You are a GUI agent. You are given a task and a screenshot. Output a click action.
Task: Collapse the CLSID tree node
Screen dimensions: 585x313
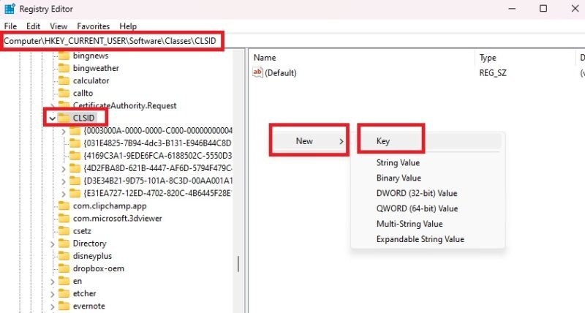click(x=52, y=118)
